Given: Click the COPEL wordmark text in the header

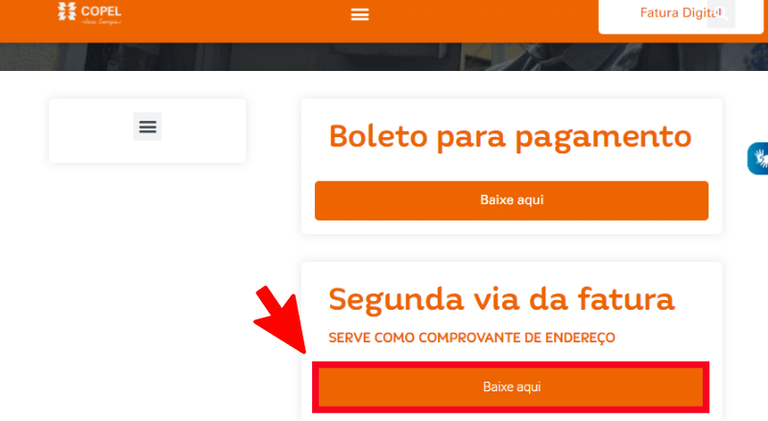Looking at the screenshot, I should click(x=102, y=12).
